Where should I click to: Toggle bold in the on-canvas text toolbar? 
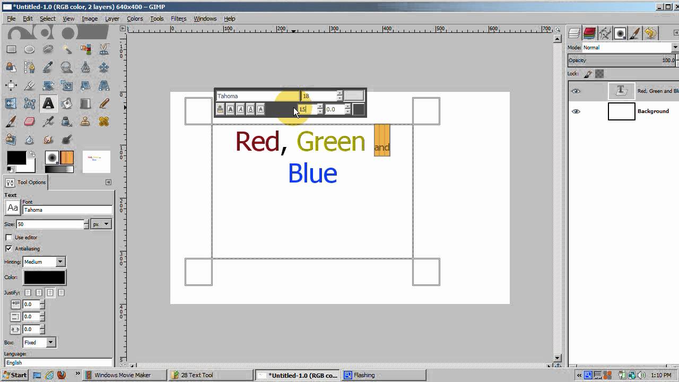pyautogui.click(x=230, y=109)
